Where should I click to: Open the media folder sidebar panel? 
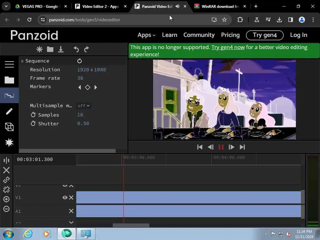click(x=9, y=80)
